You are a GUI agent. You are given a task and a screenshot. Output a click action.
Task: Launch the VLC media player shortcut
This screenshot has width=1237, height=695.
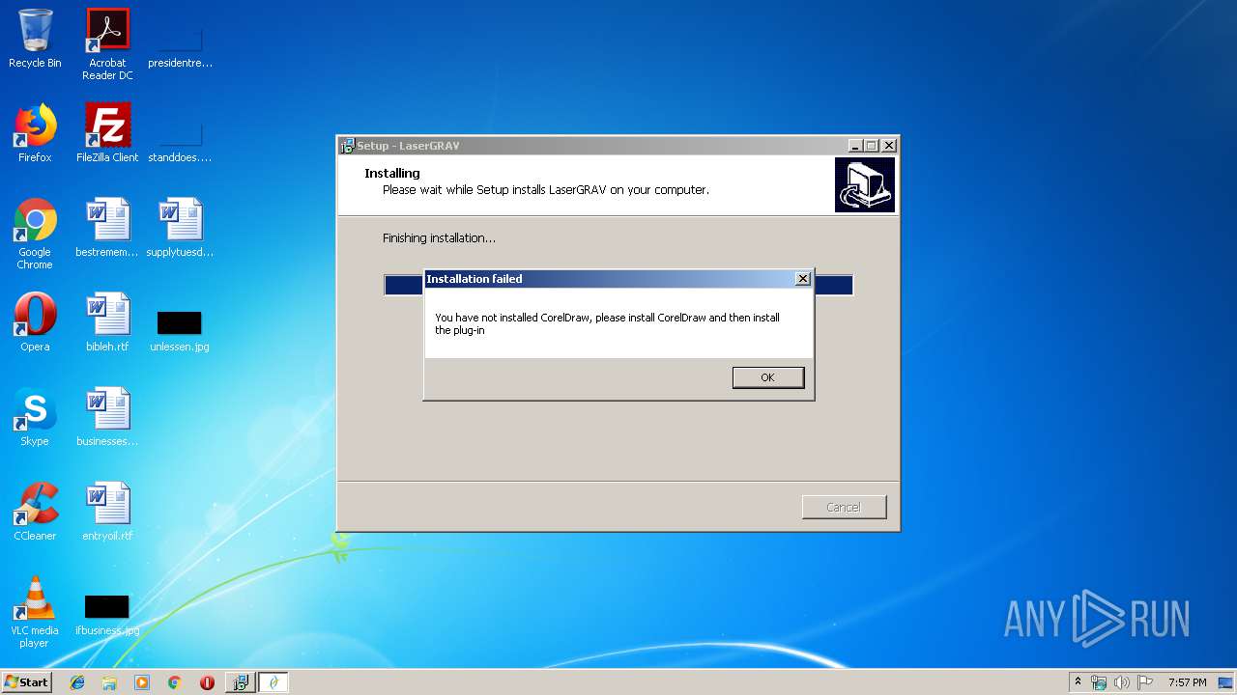(x=35, y=613)
